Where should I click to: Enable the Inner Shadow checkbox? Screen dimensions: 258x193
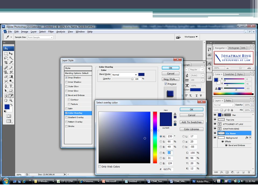(66, 82)
